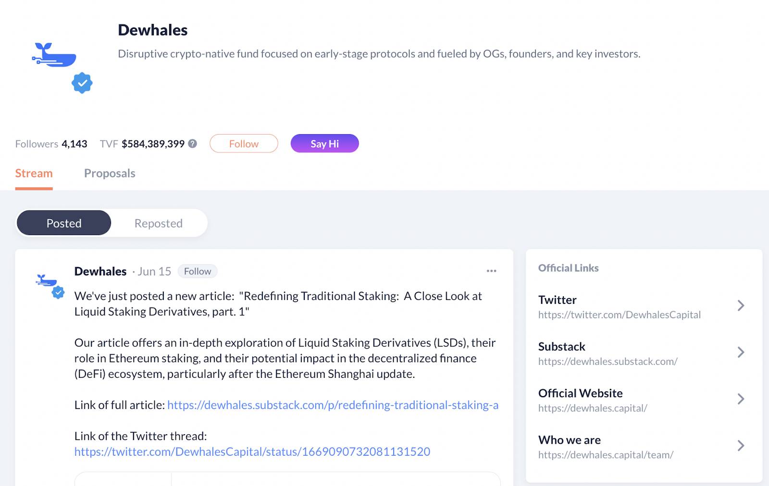Open the DewhalesCapital Twitter status link
This screenshot has width=769, height=486.
pos(252,452)
